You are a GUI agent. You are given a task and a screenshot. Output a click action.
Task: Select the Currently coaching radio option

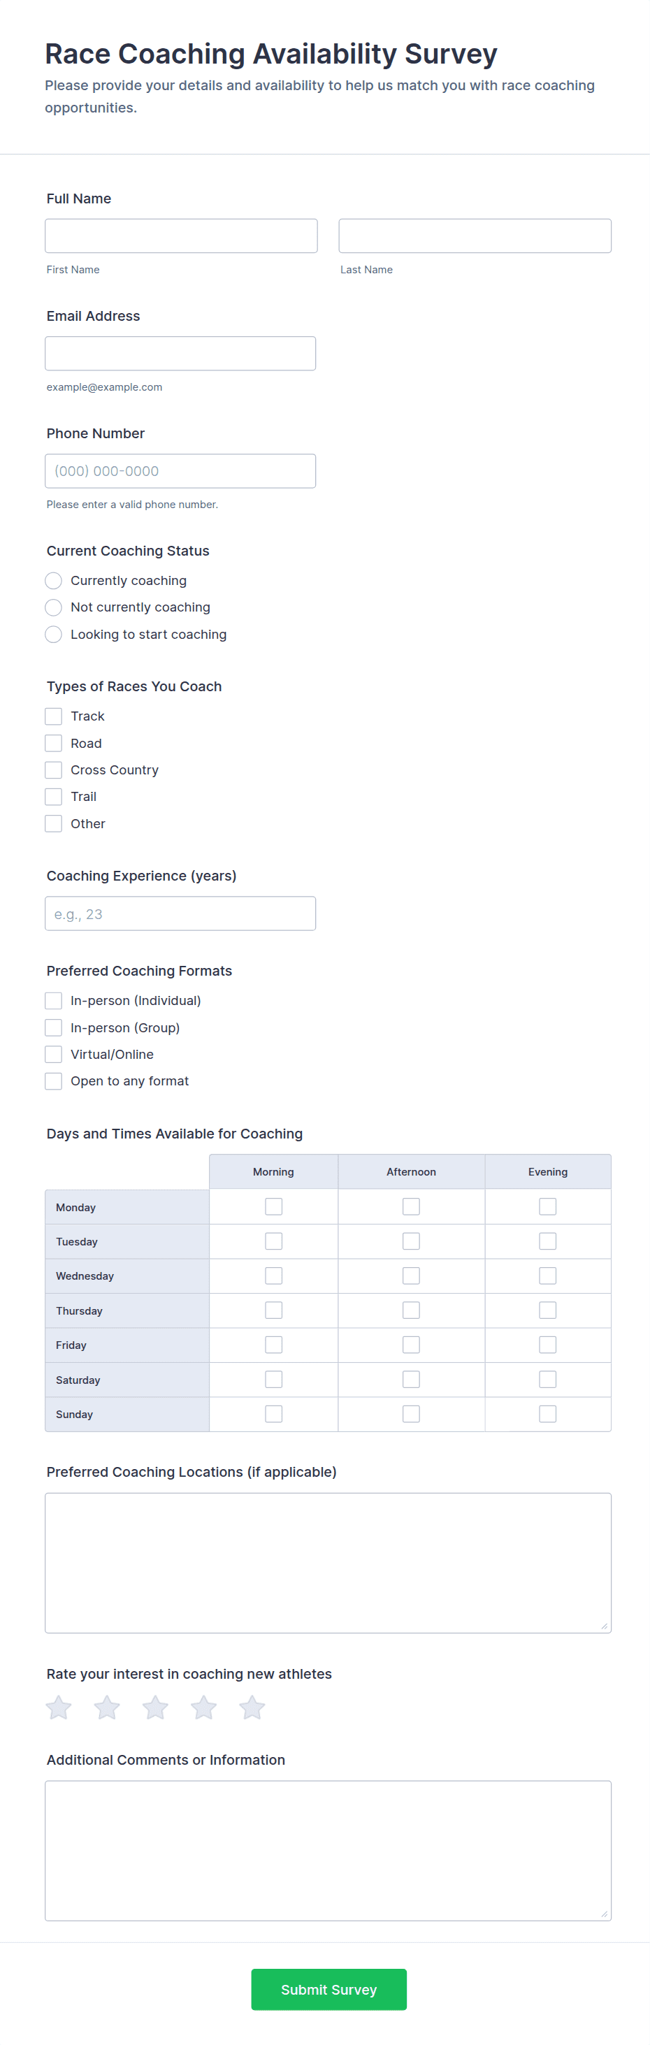coord(53,581)
